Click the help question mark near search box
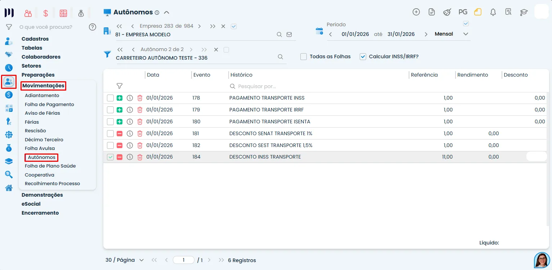This screenshot has width=552, height=270. point(93,27)
